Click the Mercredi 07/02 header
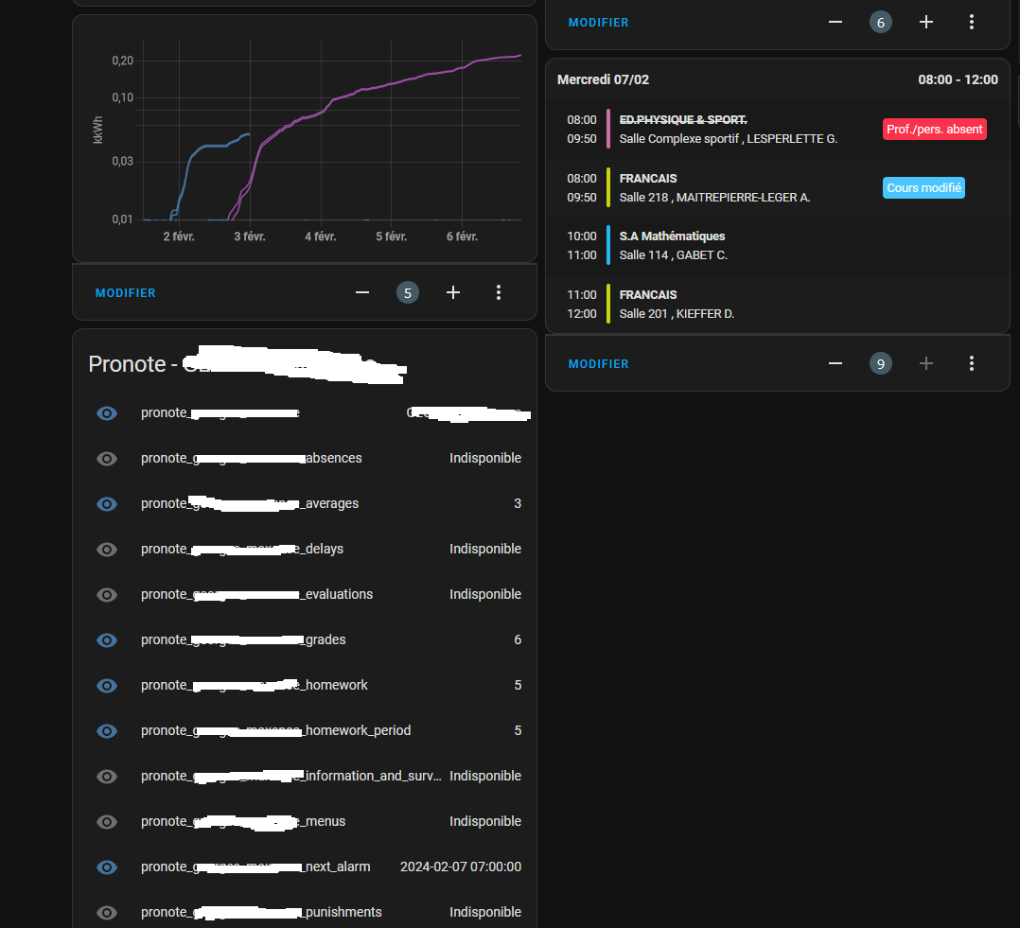1020x928 pixels. click(x=603, y=80)
